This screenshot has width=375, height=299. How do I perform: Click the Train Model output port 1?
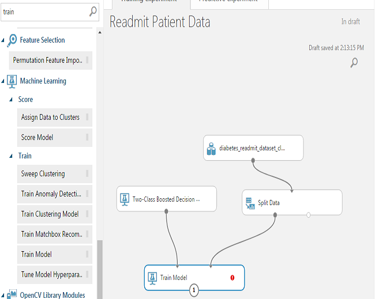194,291
